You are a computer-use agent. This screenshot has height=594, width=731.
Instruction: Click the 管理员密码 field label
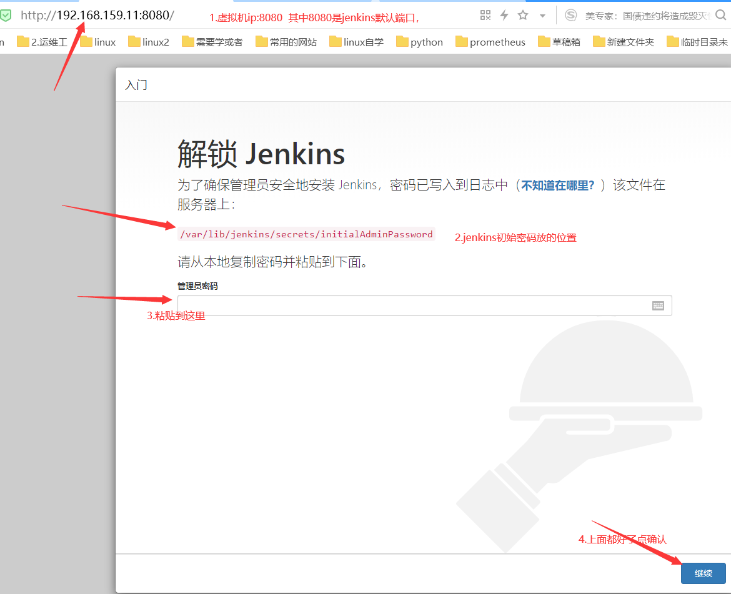coord(197,286)
